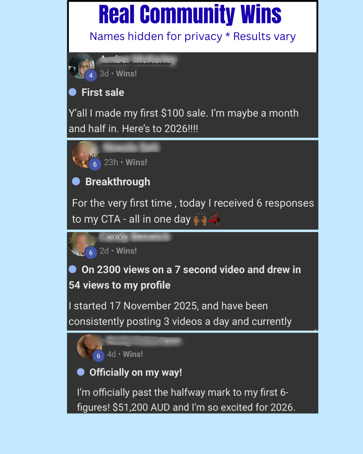This screenshot has width=363, height=454.
Task: Click level 6 badge on 2d post
Action: (x=91, y=253)
